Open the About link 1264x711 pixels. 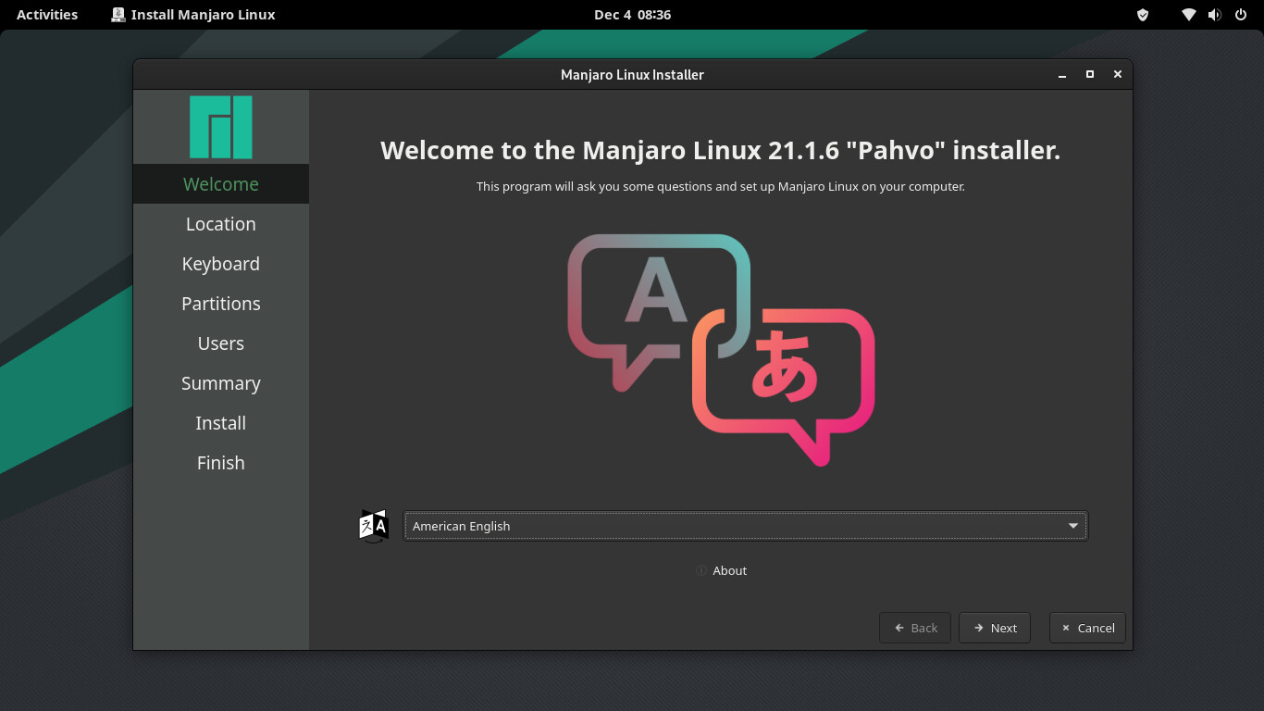[729, 570]
